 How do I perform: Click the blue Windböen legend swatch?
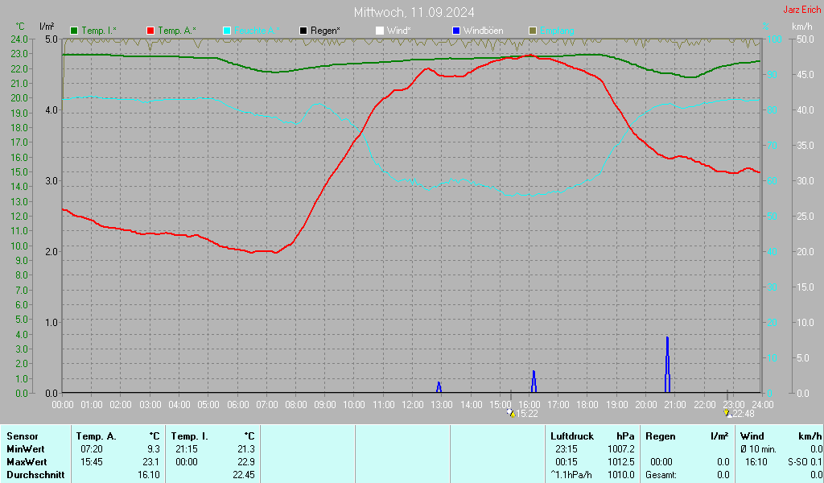(x=456, y=31)
